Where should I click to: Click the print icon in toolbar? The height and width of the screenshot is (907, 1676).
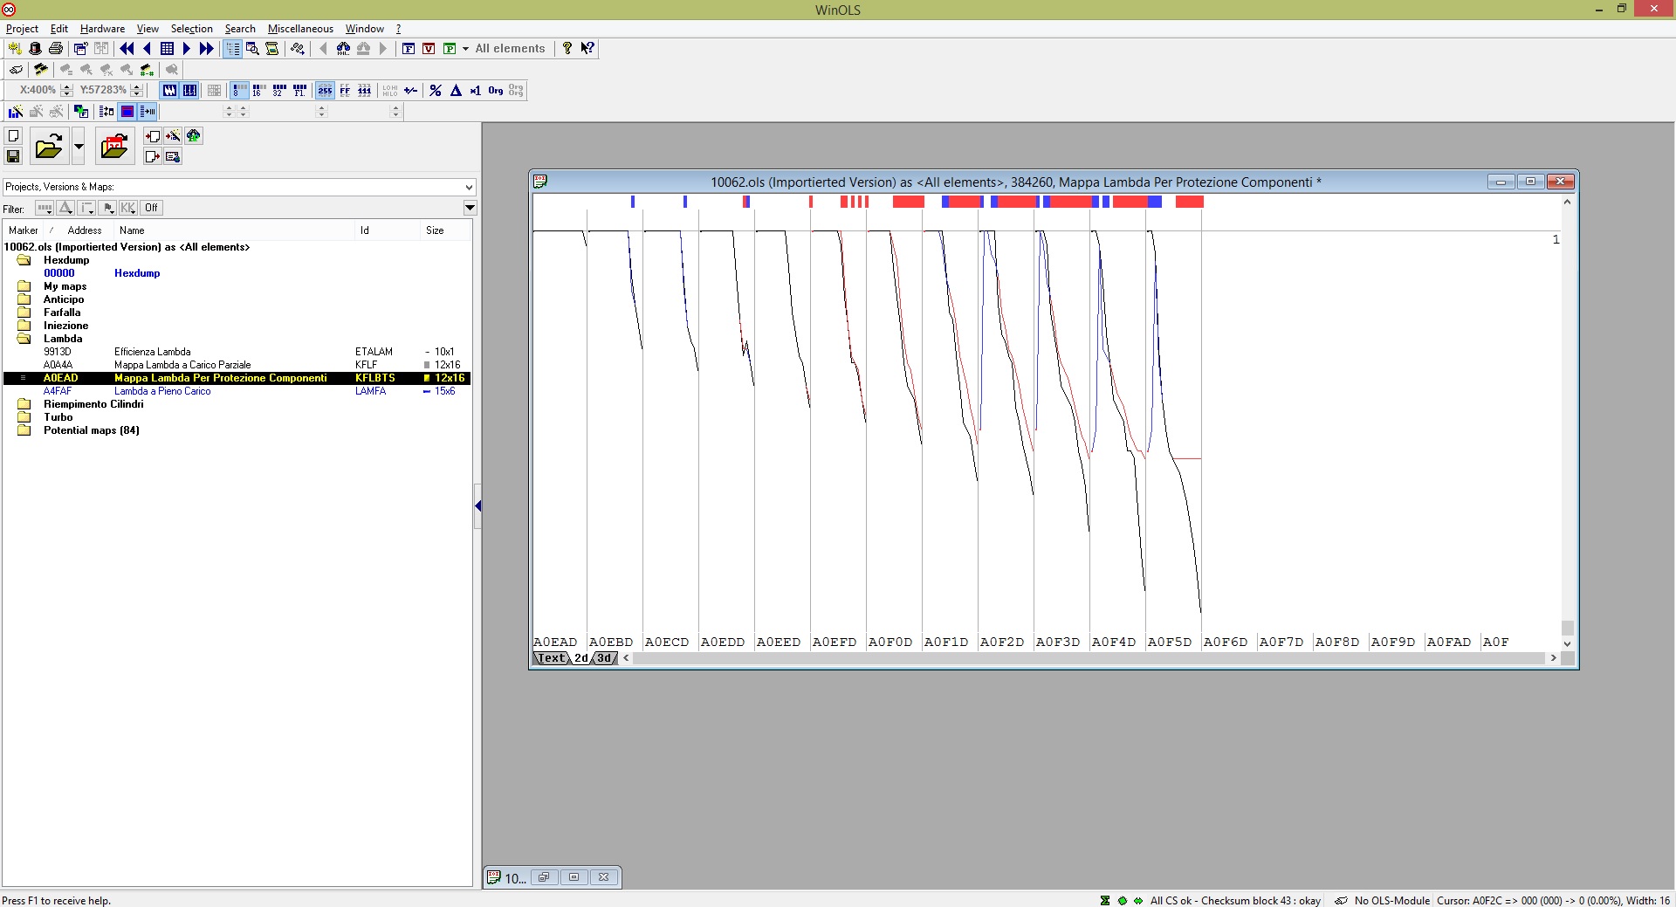(56, 49)
